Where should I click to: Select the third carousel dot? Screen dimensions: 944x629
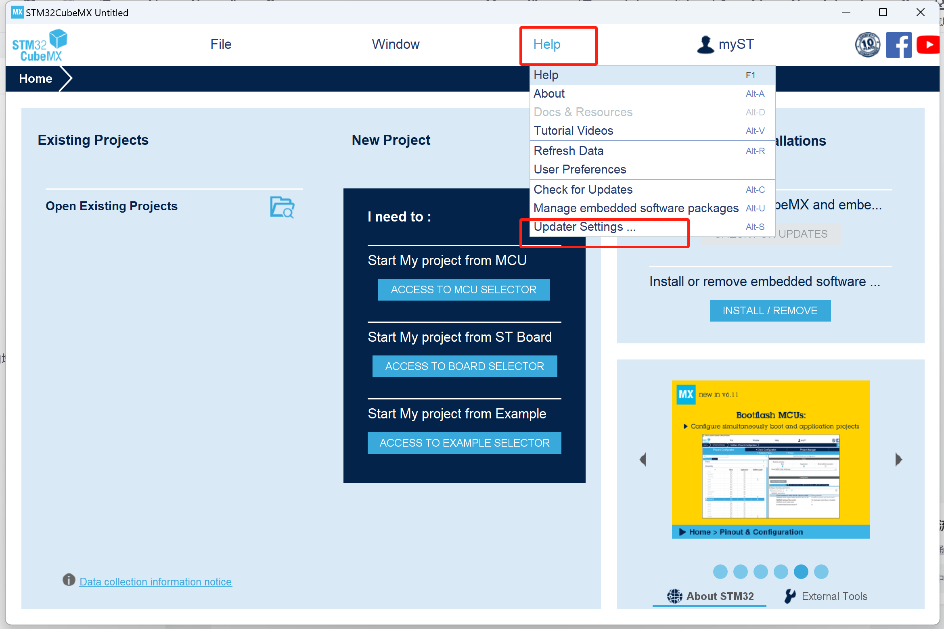(760, 571)
